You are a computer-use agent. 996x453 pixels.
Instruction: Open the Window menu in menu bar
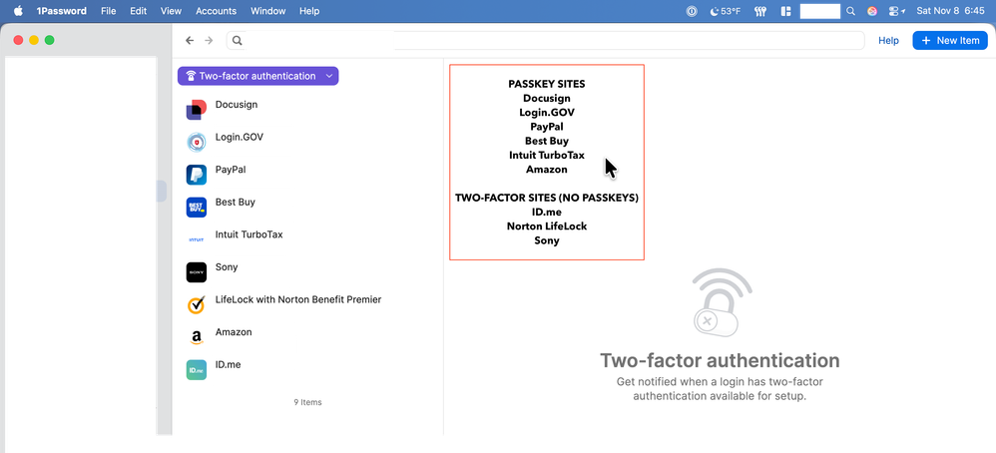[x=267, y=11]
